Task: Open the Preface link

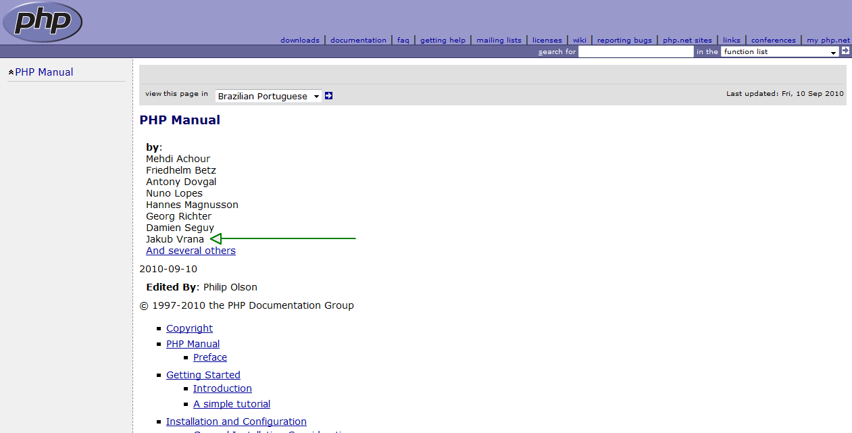Action: (x=210, y=357)
